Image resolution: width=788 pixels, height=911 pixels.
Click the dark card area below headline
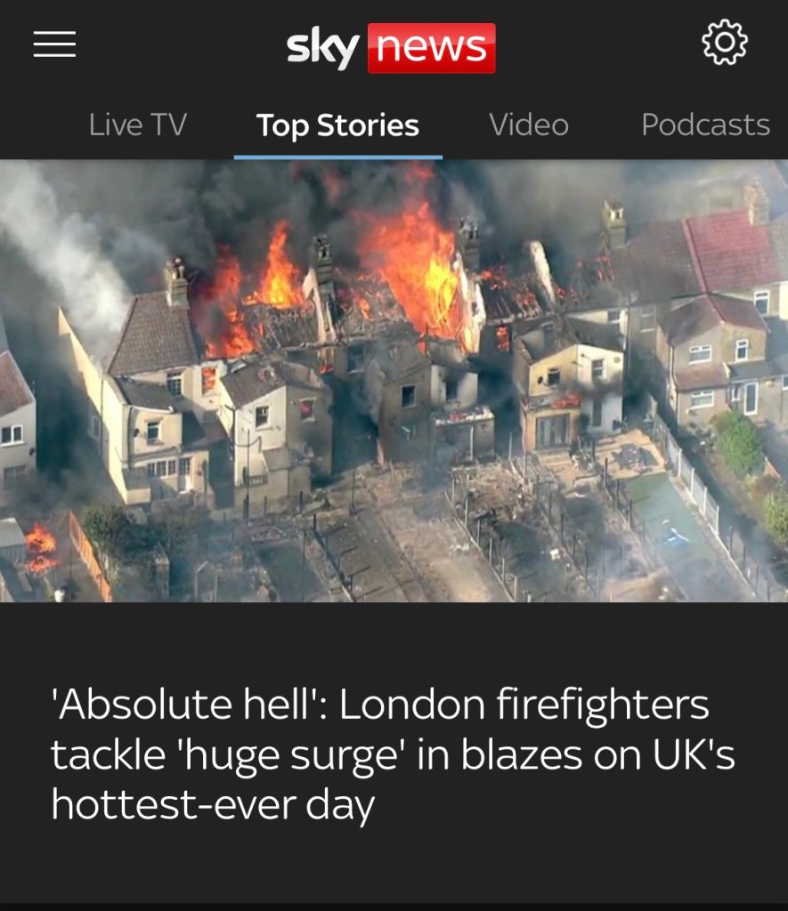click(394, 866)
